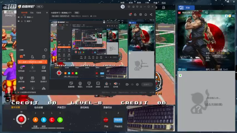The width and height of the screenshot is (237, 133).
Task: Open the lyrics assistant tool
Action: point(44,79)
